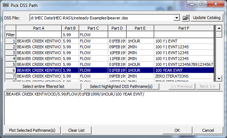Select highlighted row number 6
Viewport: 227px width, 138px height.
click(x=11, y=70)
